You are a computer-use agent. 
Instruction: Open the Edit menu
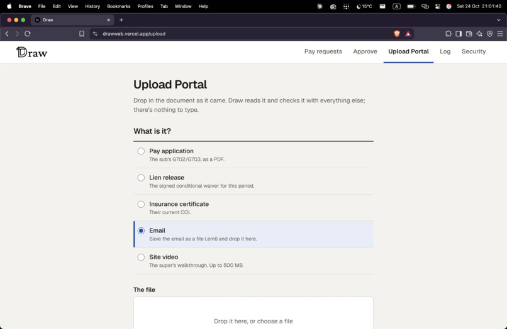pyautogui.click(x=57, y=6)
